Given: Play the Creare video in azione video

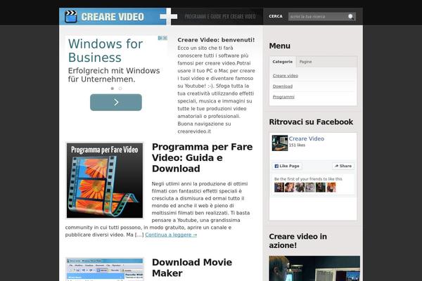Looking at the screenshot, I should tap(314, 268).
